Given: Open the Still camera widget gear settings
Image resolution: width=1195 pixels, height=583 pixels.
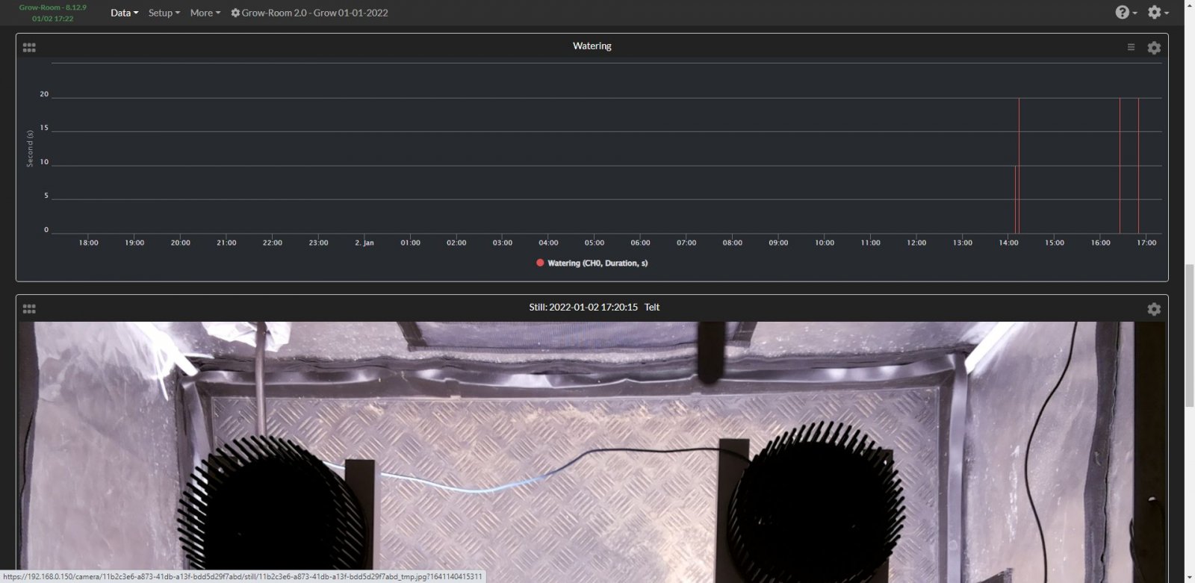Looking at the screenshot, I should [x=1154, y=309].
